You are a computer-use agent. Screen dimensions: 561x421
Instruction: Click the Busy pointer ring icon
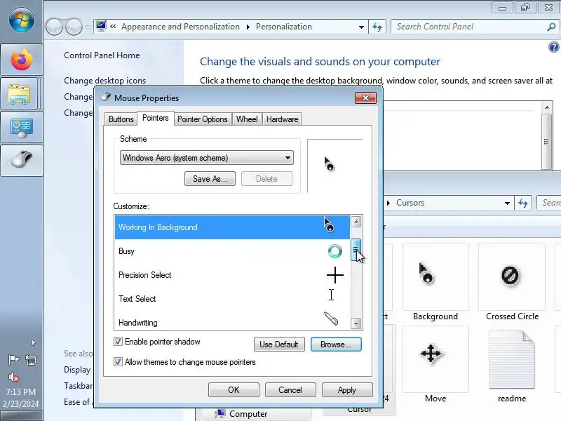click(x=335, y=251)
